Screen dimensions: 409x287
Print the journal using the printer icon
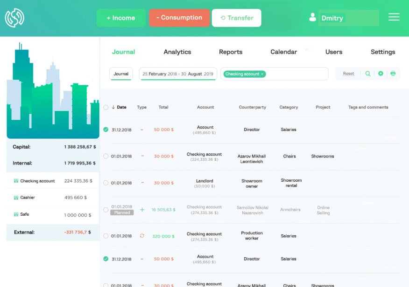[x=393, y=74]
